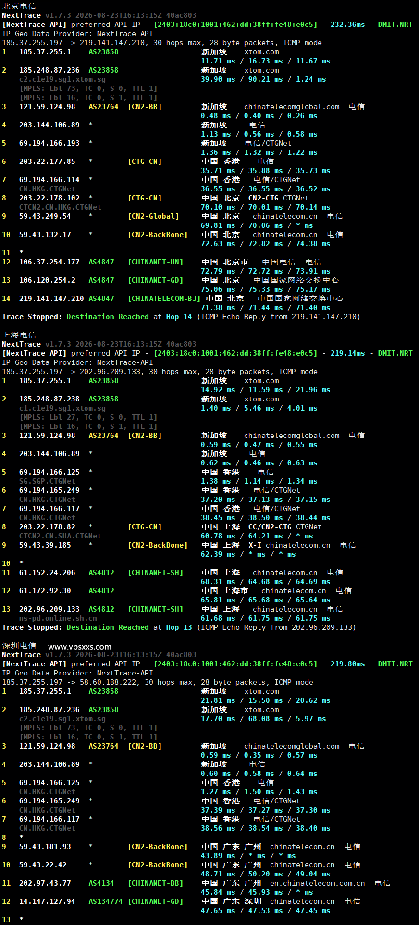This screenshot has height=925, width=419.
Task: Select the CC/CN2-CTG label
Action: pyautogui.click(x=270, y=527)
